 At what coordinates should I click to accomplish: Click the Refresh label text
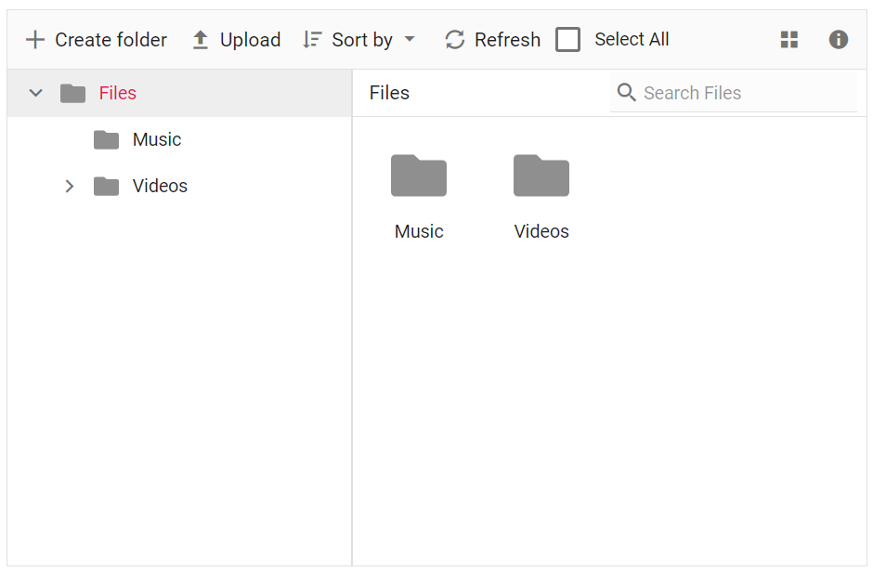pyautogui.click(x=507, y=40)
